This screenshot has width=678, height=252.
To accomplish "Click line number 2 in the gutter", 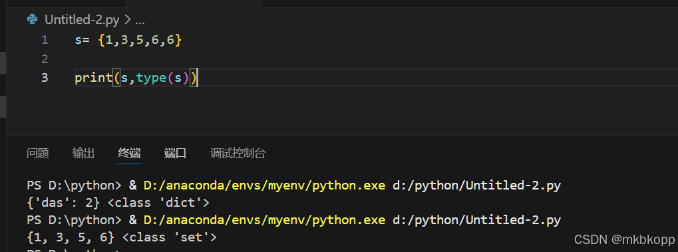I will (45, 59).
